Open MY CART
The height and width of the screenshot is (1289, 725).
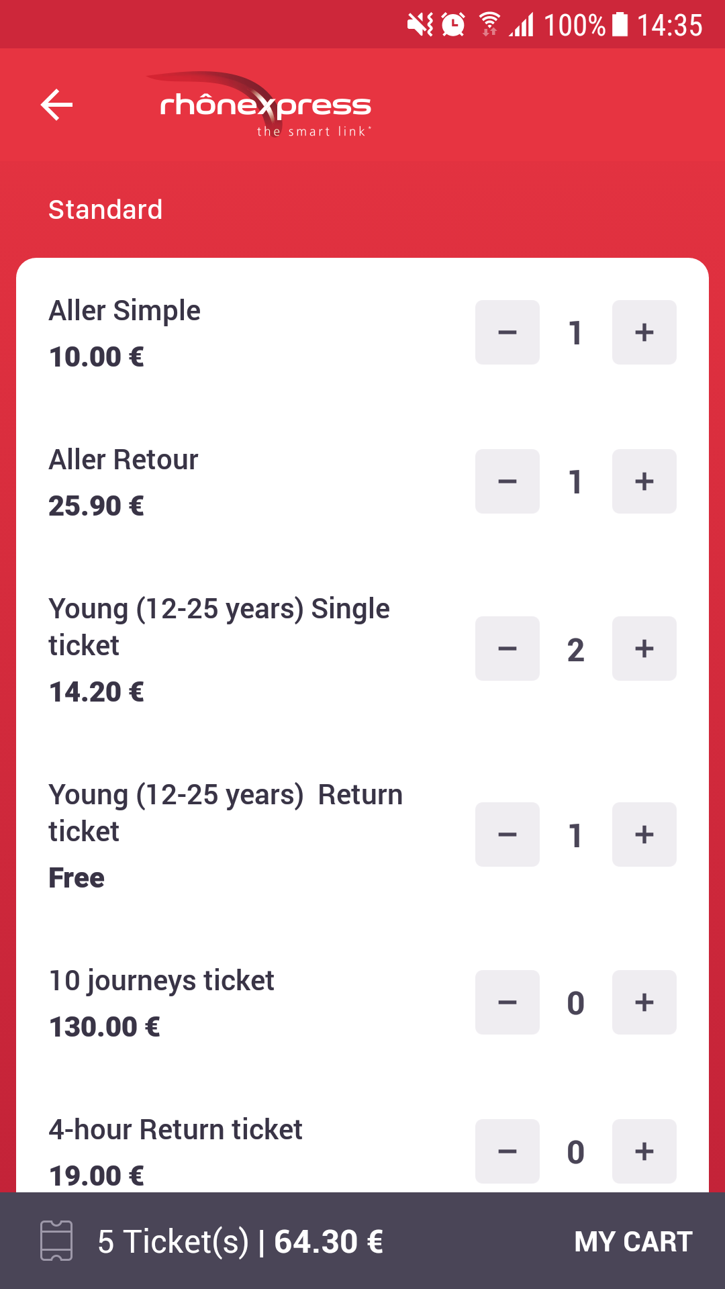[x=633, y=1241]
